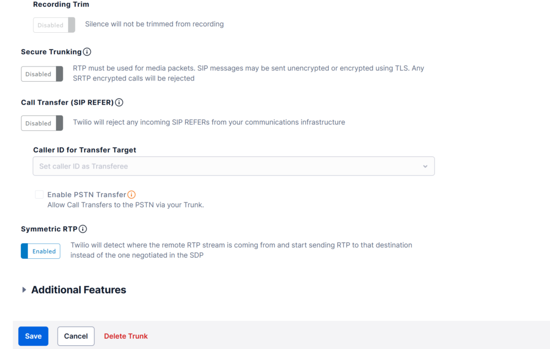Open Secure Trunking info icon
The height and width of the screenshot is (349, 550).
tap(87, 52)
